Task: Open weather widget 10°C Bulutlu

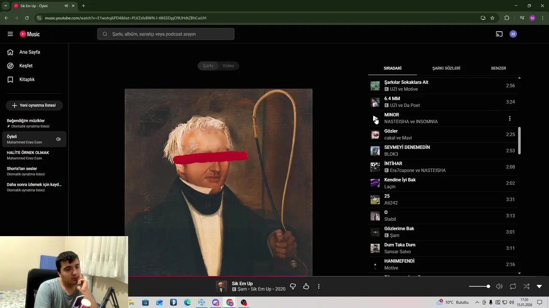Action: pos(452,302)
